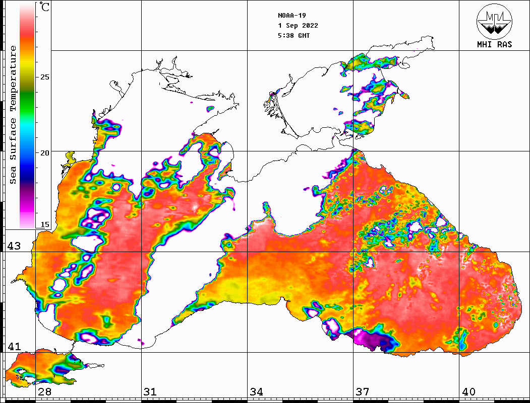Click the vertical 'Sea Surface Temperature' label
This screenshot has height=403, width=530.
(13, 115)
